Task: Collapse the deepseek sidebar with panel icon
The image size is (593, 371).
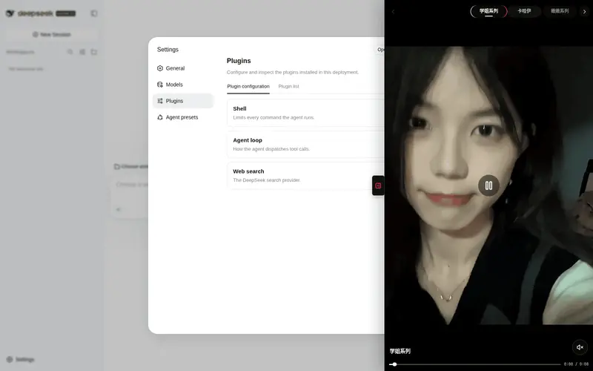Action: [94, 13]
